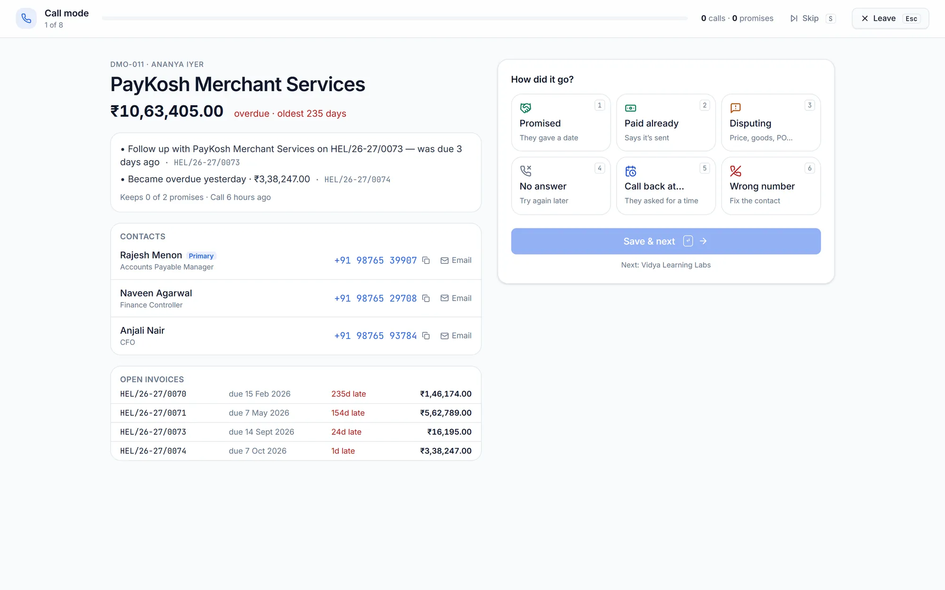Image resolution: width=945 pixels, height=590 pixels.
Task: Click Save & next button
Action: click(x=666, y=241)
